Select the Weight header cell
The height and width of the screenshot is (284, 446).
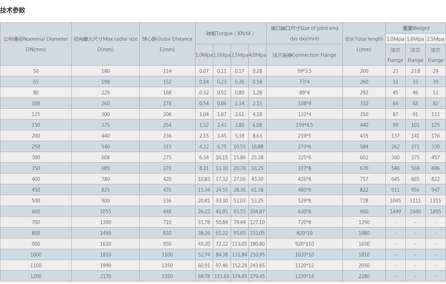(416, 28)
